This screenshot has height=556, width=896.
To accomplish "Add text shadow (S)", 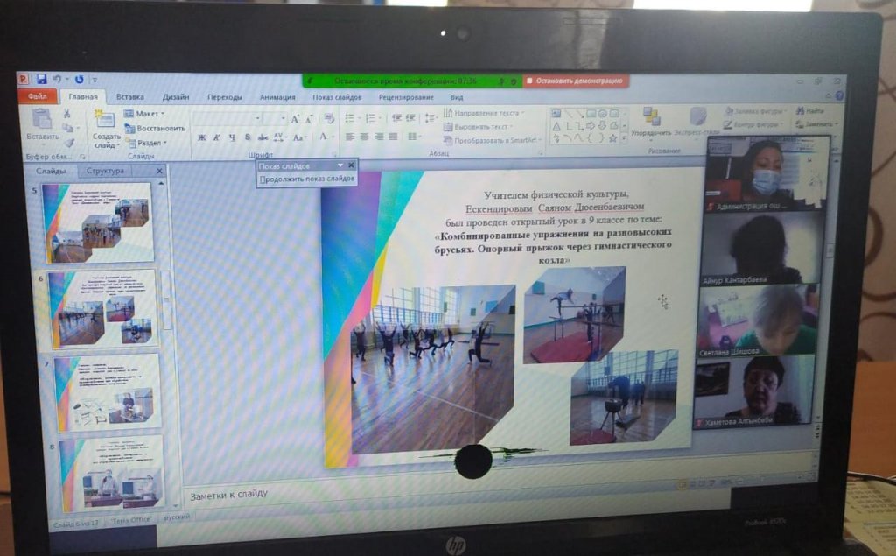I will click(247, 137).
